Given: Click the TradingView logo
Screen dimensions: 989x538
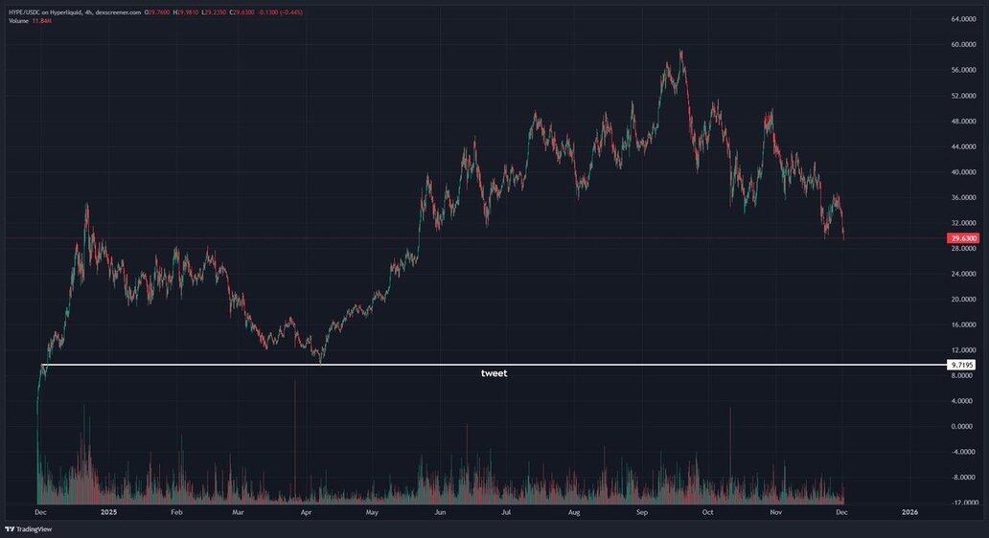Looking at the screenshot, I should click(29, 528).
